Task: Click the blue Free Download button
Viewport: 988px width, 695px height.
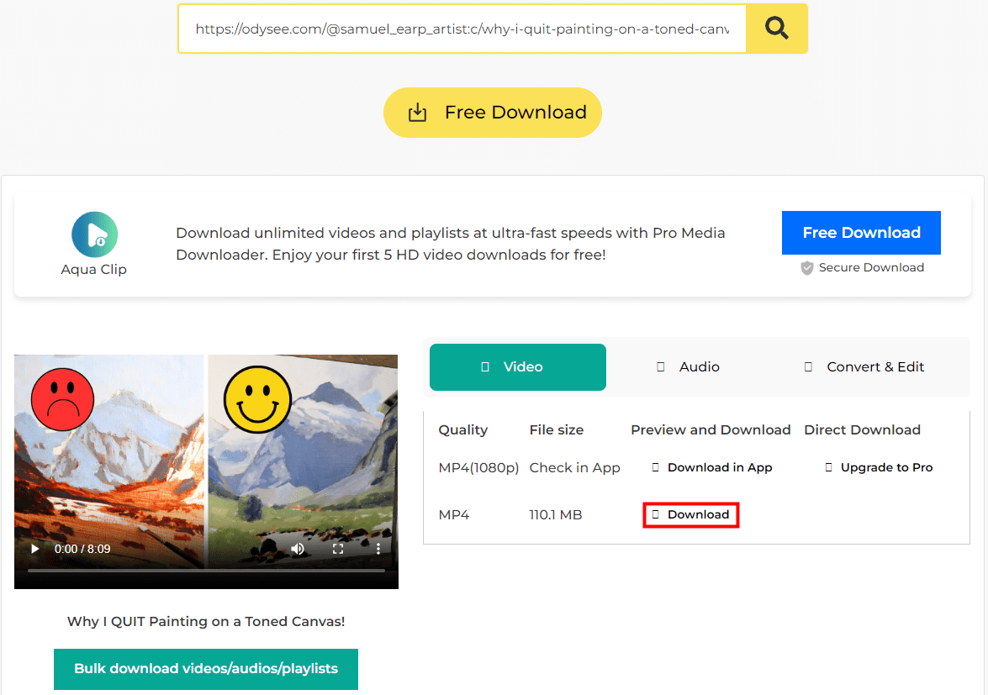Action: (x=861, y=233)
